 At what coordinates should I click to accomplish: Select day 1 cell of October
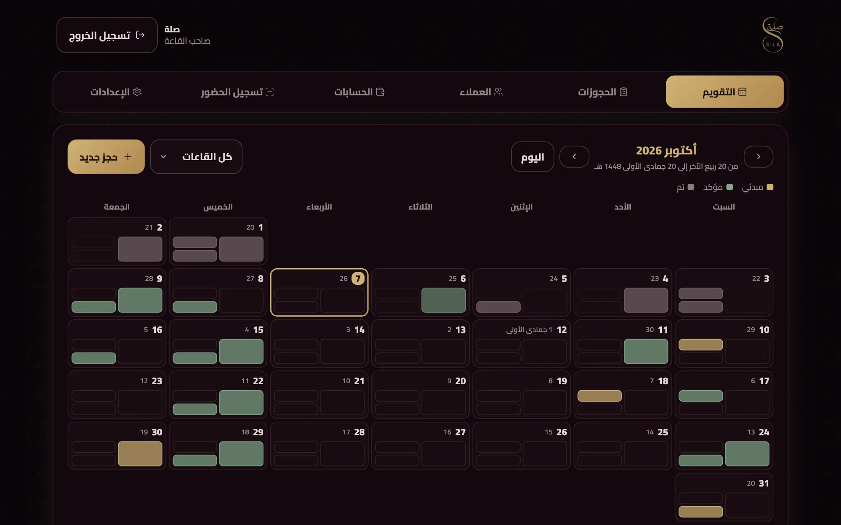coord(218,241)
